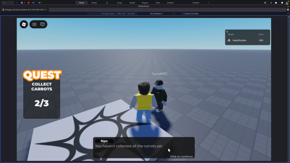Close the player leaderboard panel

pos(227,31)
